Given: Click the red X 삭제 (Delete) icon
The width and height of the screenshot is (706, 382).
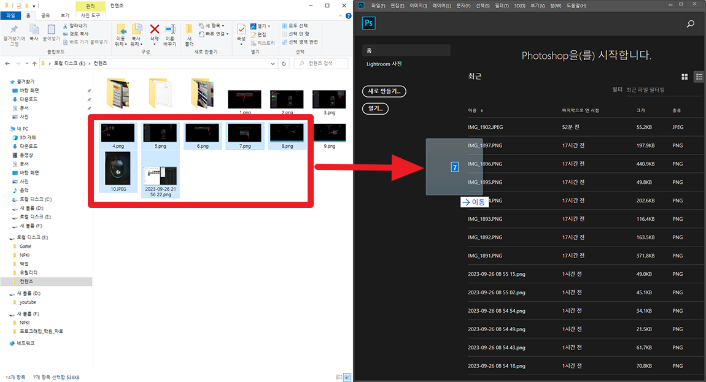Looking at the screenshot, I should tap(155, 29).
